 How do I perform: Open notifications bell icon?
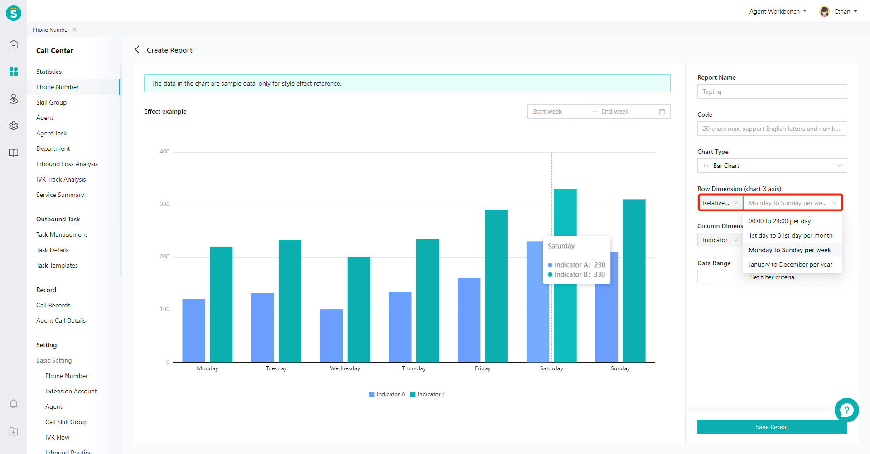pyautogui.click(x=14, y=404)
